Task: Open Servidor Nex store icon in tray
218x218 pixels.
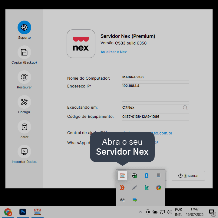Action: tap(122, 175)
